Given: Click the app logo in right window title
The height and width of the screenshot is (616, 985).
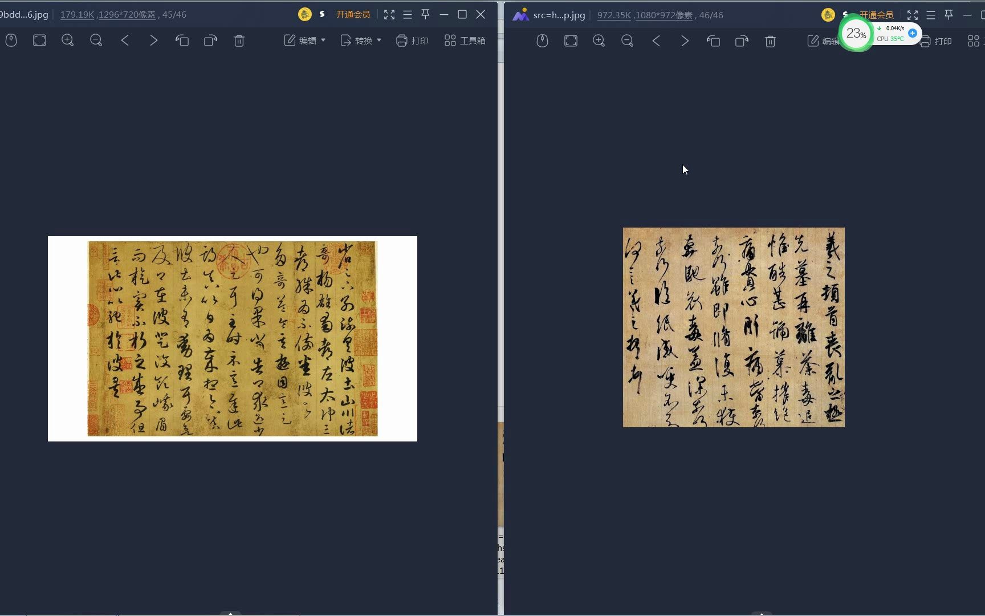Looking at the screenshot, I should click(x=520, y=15).
